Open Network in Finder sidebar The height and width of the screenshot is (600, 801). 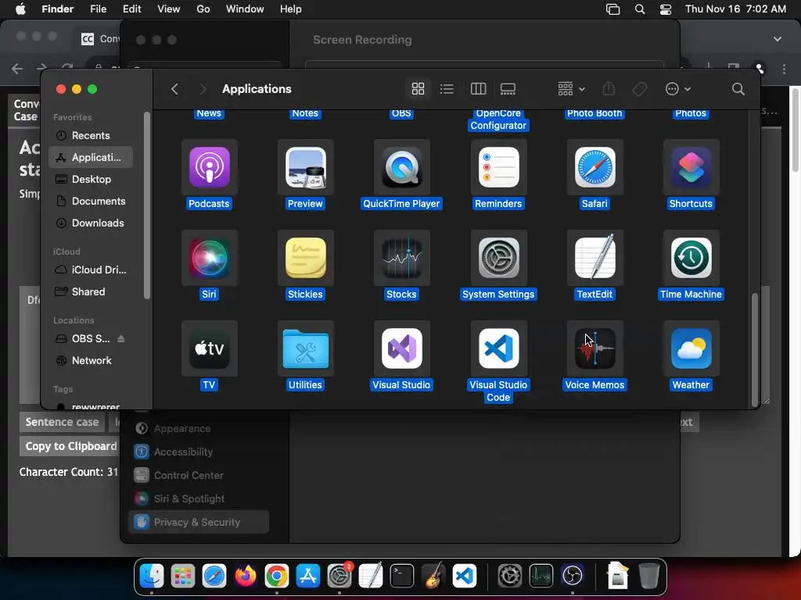point(91,360)
